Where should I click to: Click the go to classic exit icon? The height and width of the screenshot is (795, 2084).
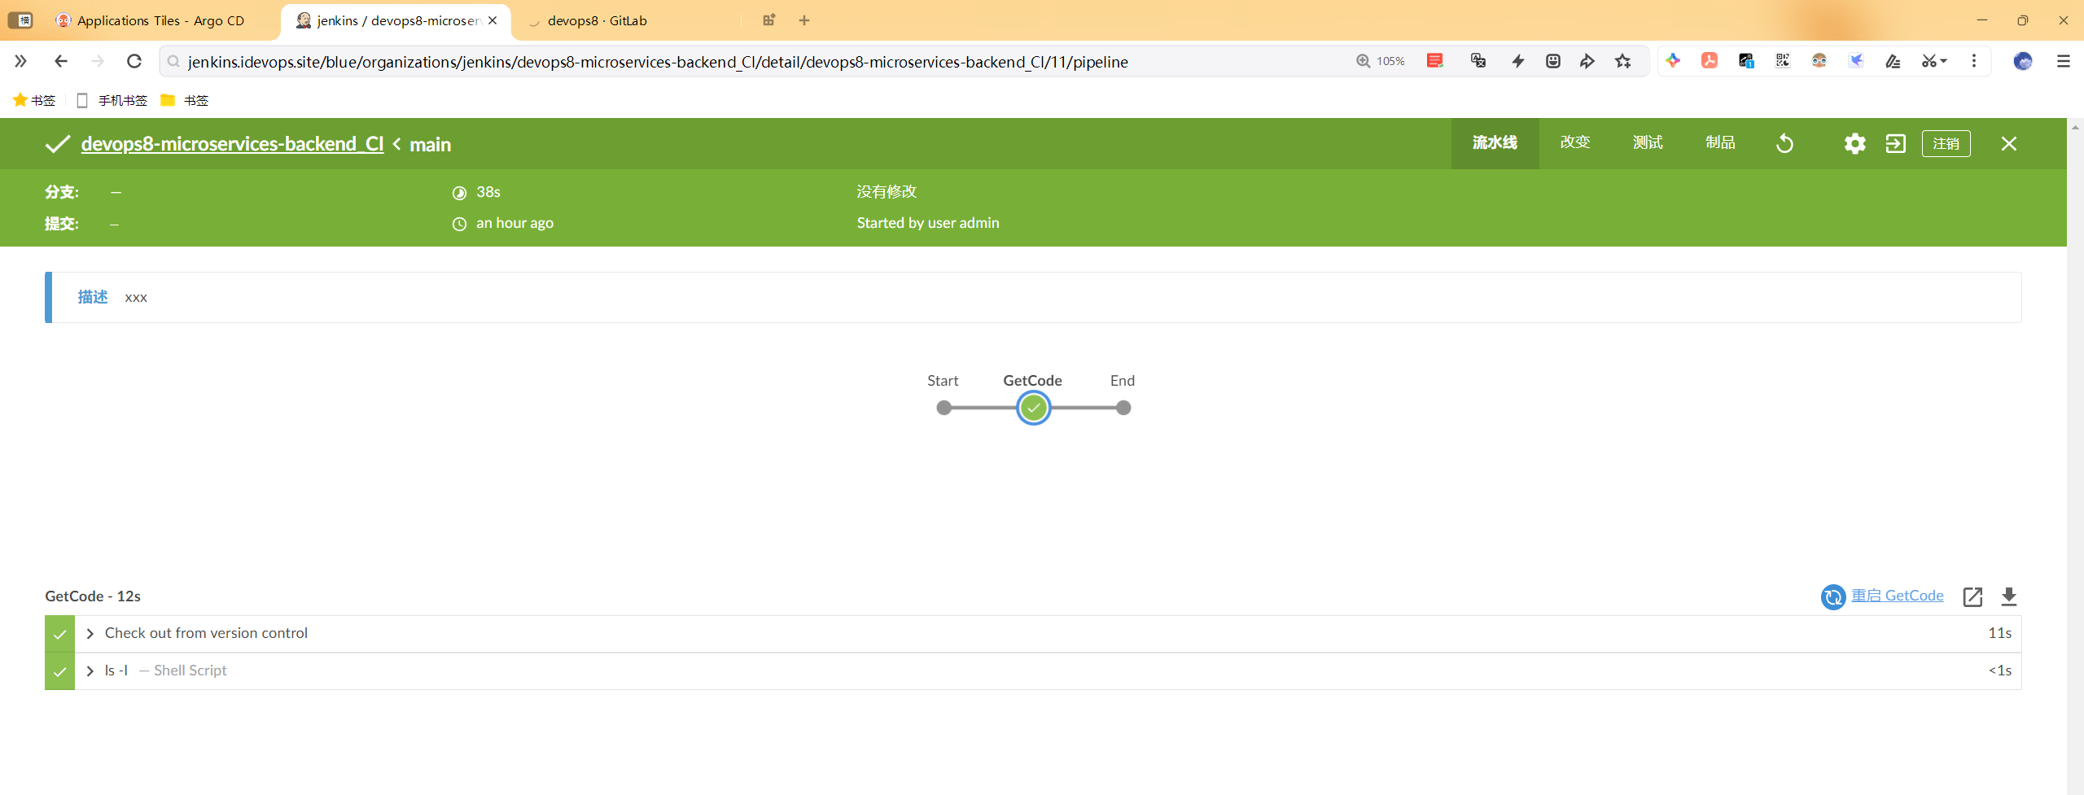(x=1895, y=144)
